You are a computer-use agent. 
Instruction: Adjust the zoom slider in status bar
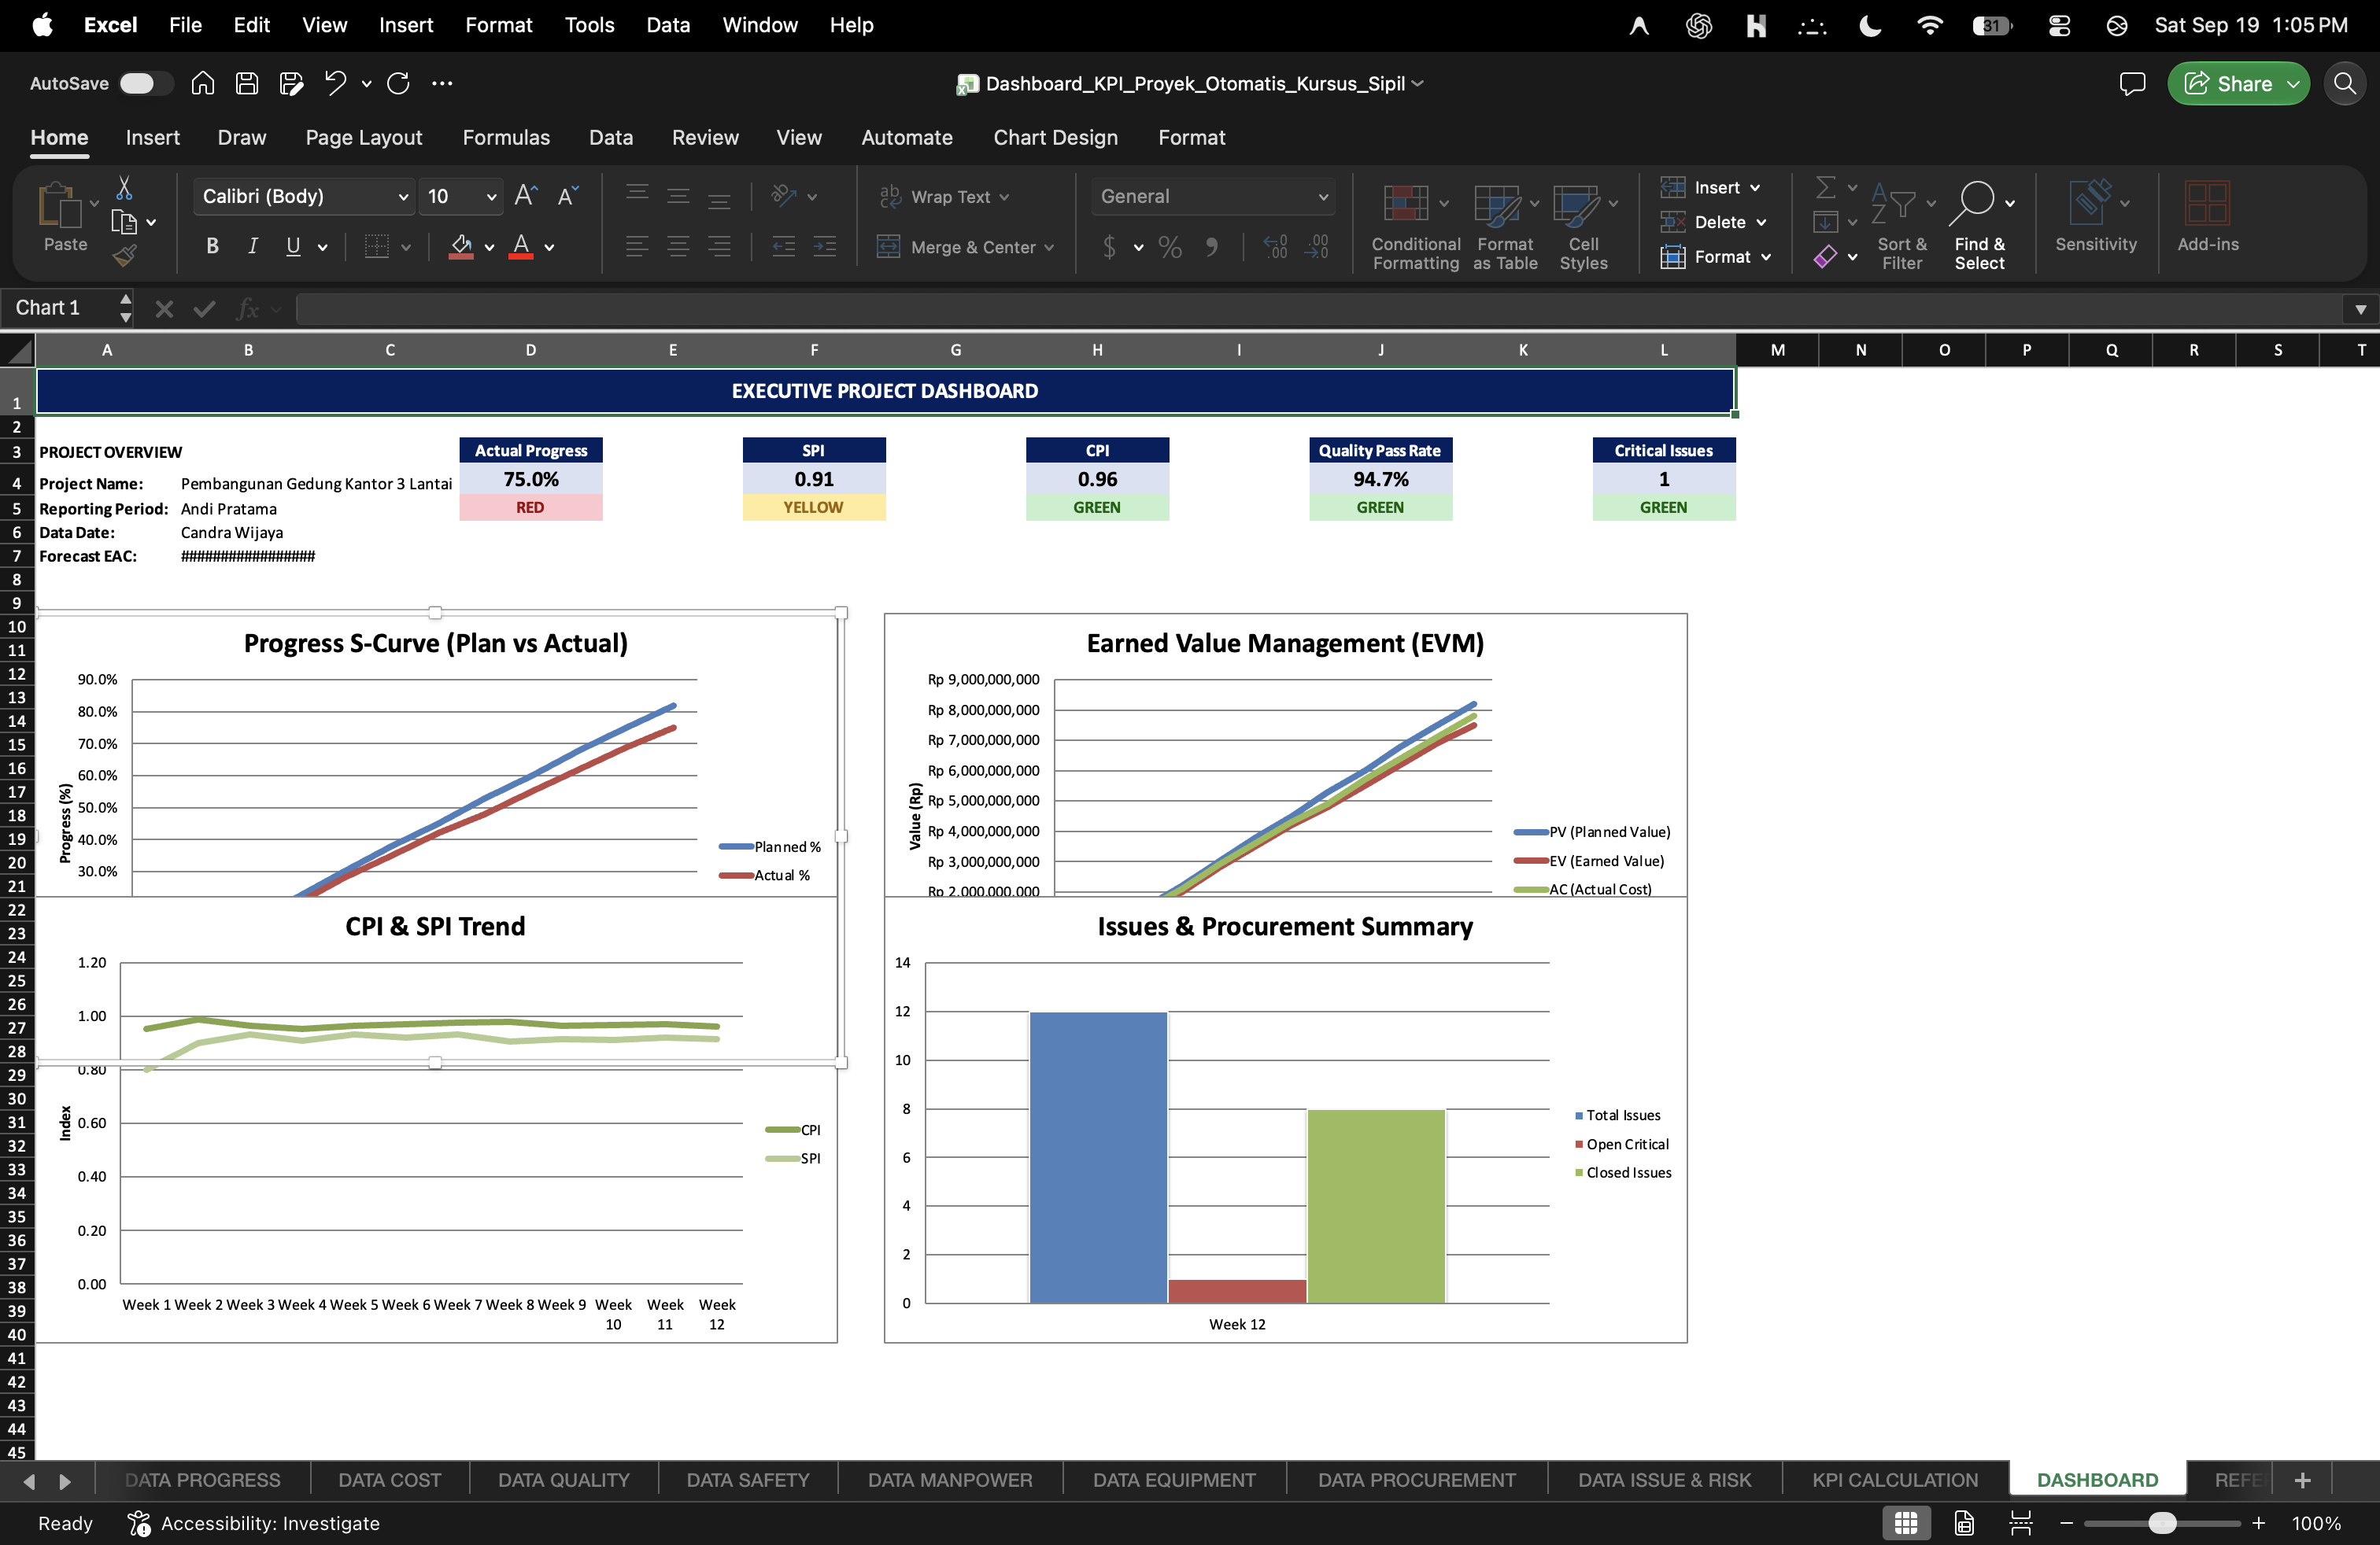(x=2162, y=1523)
